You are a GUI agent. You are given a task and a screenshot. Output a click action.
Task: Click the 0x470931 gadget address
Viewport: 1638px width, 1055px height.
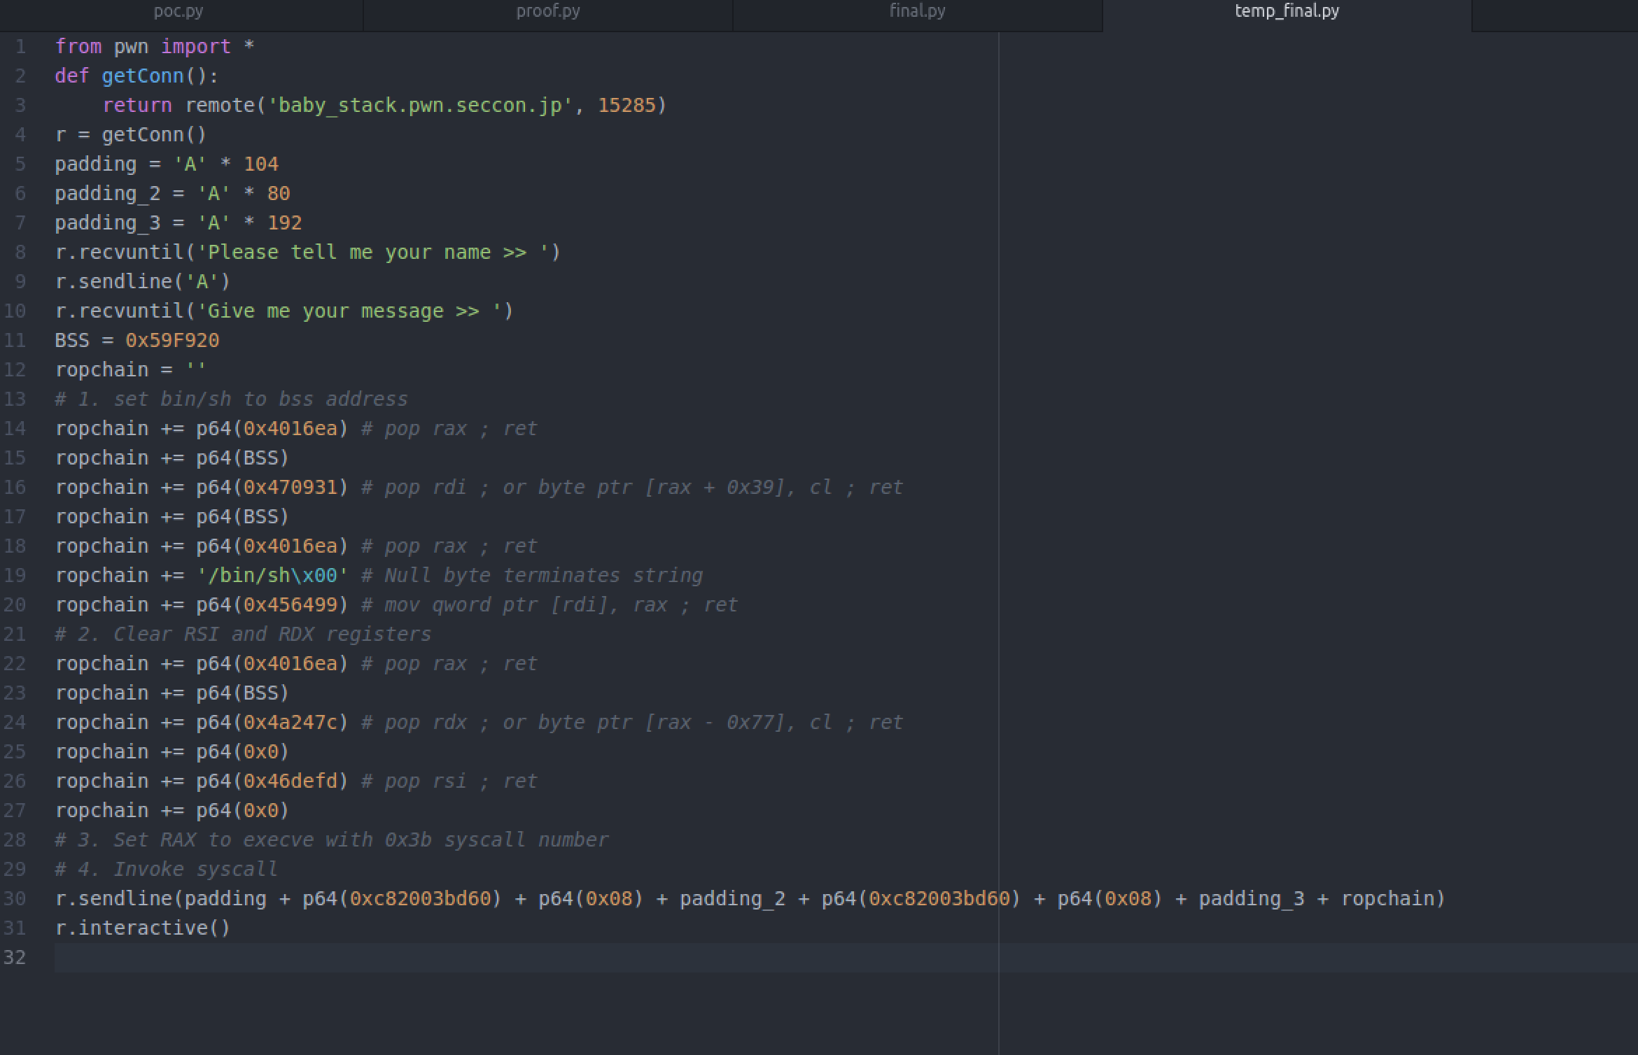[290, 488]
